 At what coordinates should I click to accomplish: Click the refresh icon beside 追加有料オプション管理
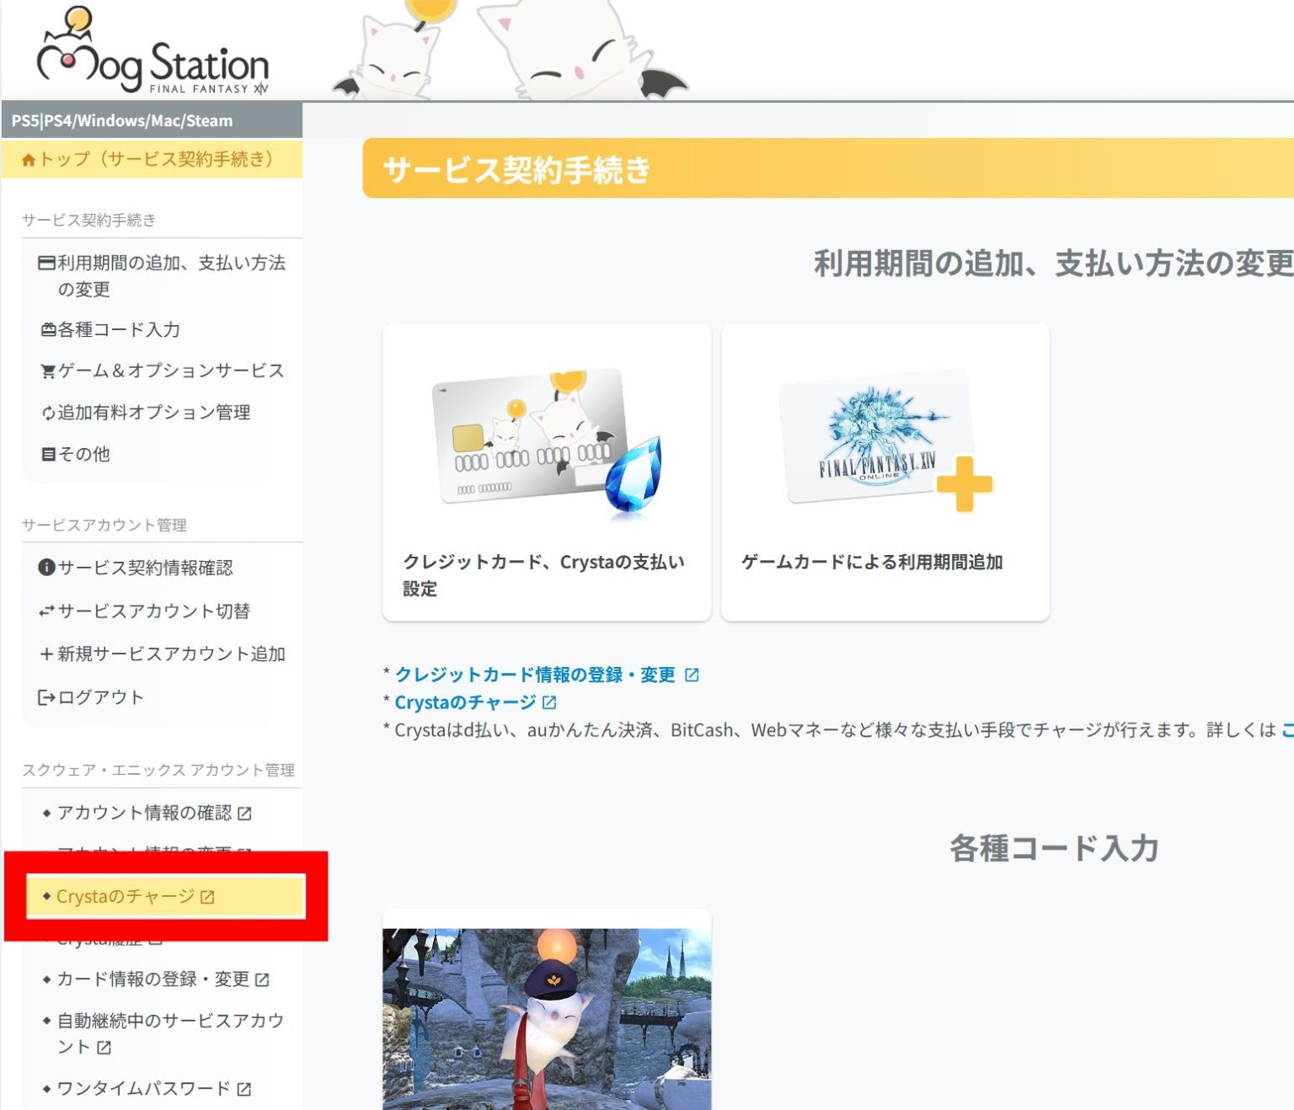coord(47,413)
